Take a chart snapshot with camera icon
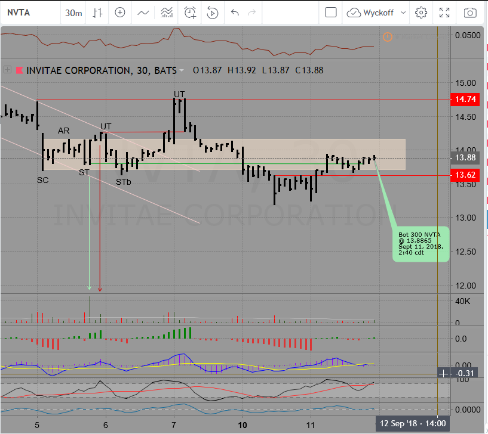The image size is (488, 434). click(471, 13)
